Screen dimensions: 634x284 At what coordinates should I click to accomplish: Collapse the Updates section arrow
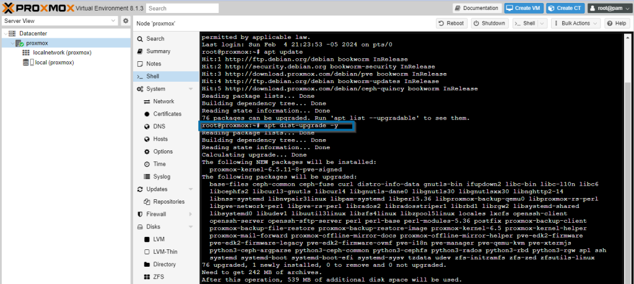pyautogui.click(x=191, y=189)
